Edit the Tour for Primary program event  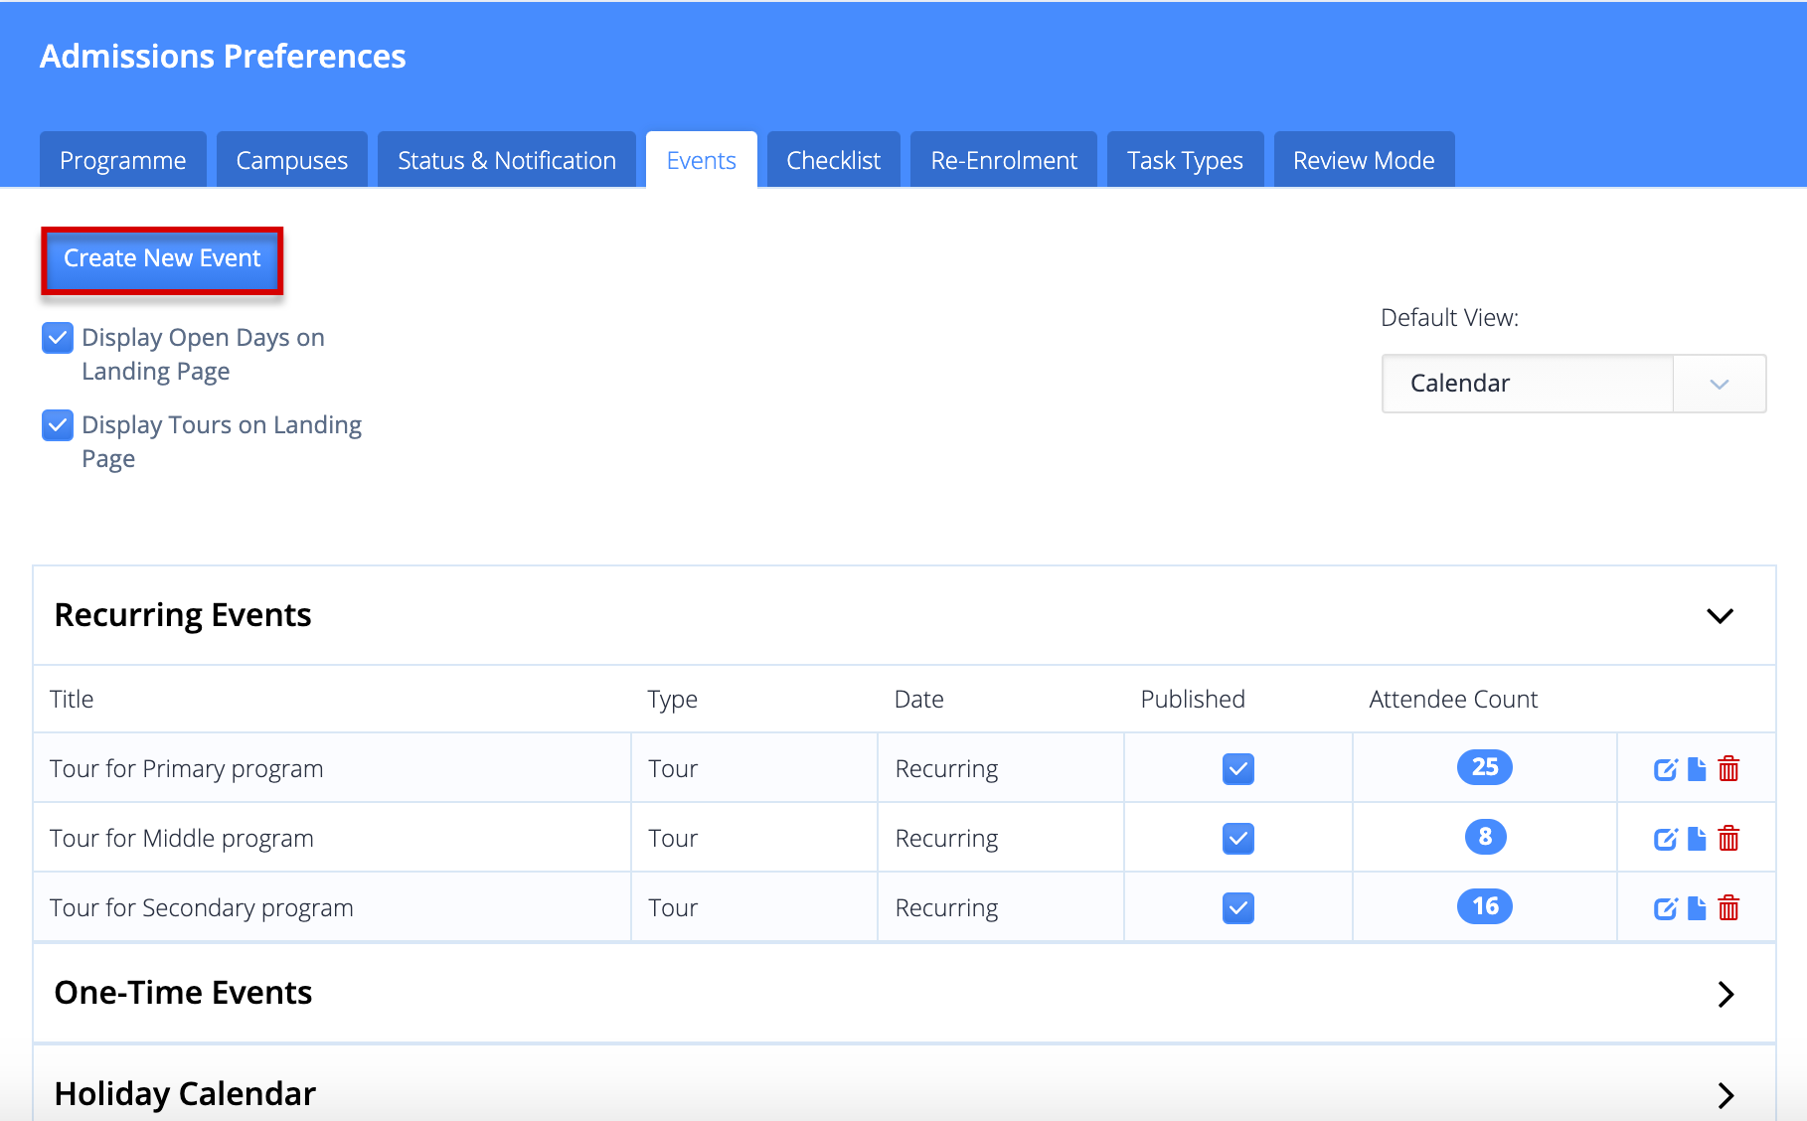[1665, 769]
